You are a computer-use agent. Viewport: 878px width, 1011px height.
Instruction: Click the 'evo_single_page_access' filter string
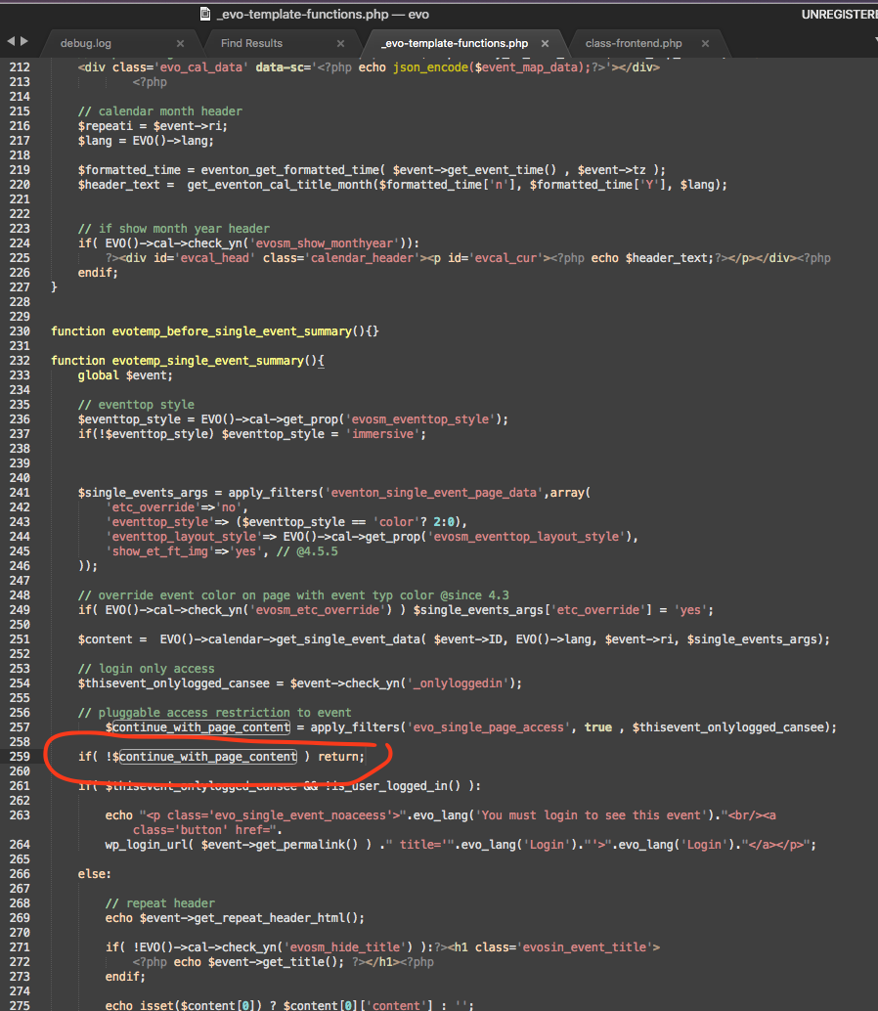point(490,727)
